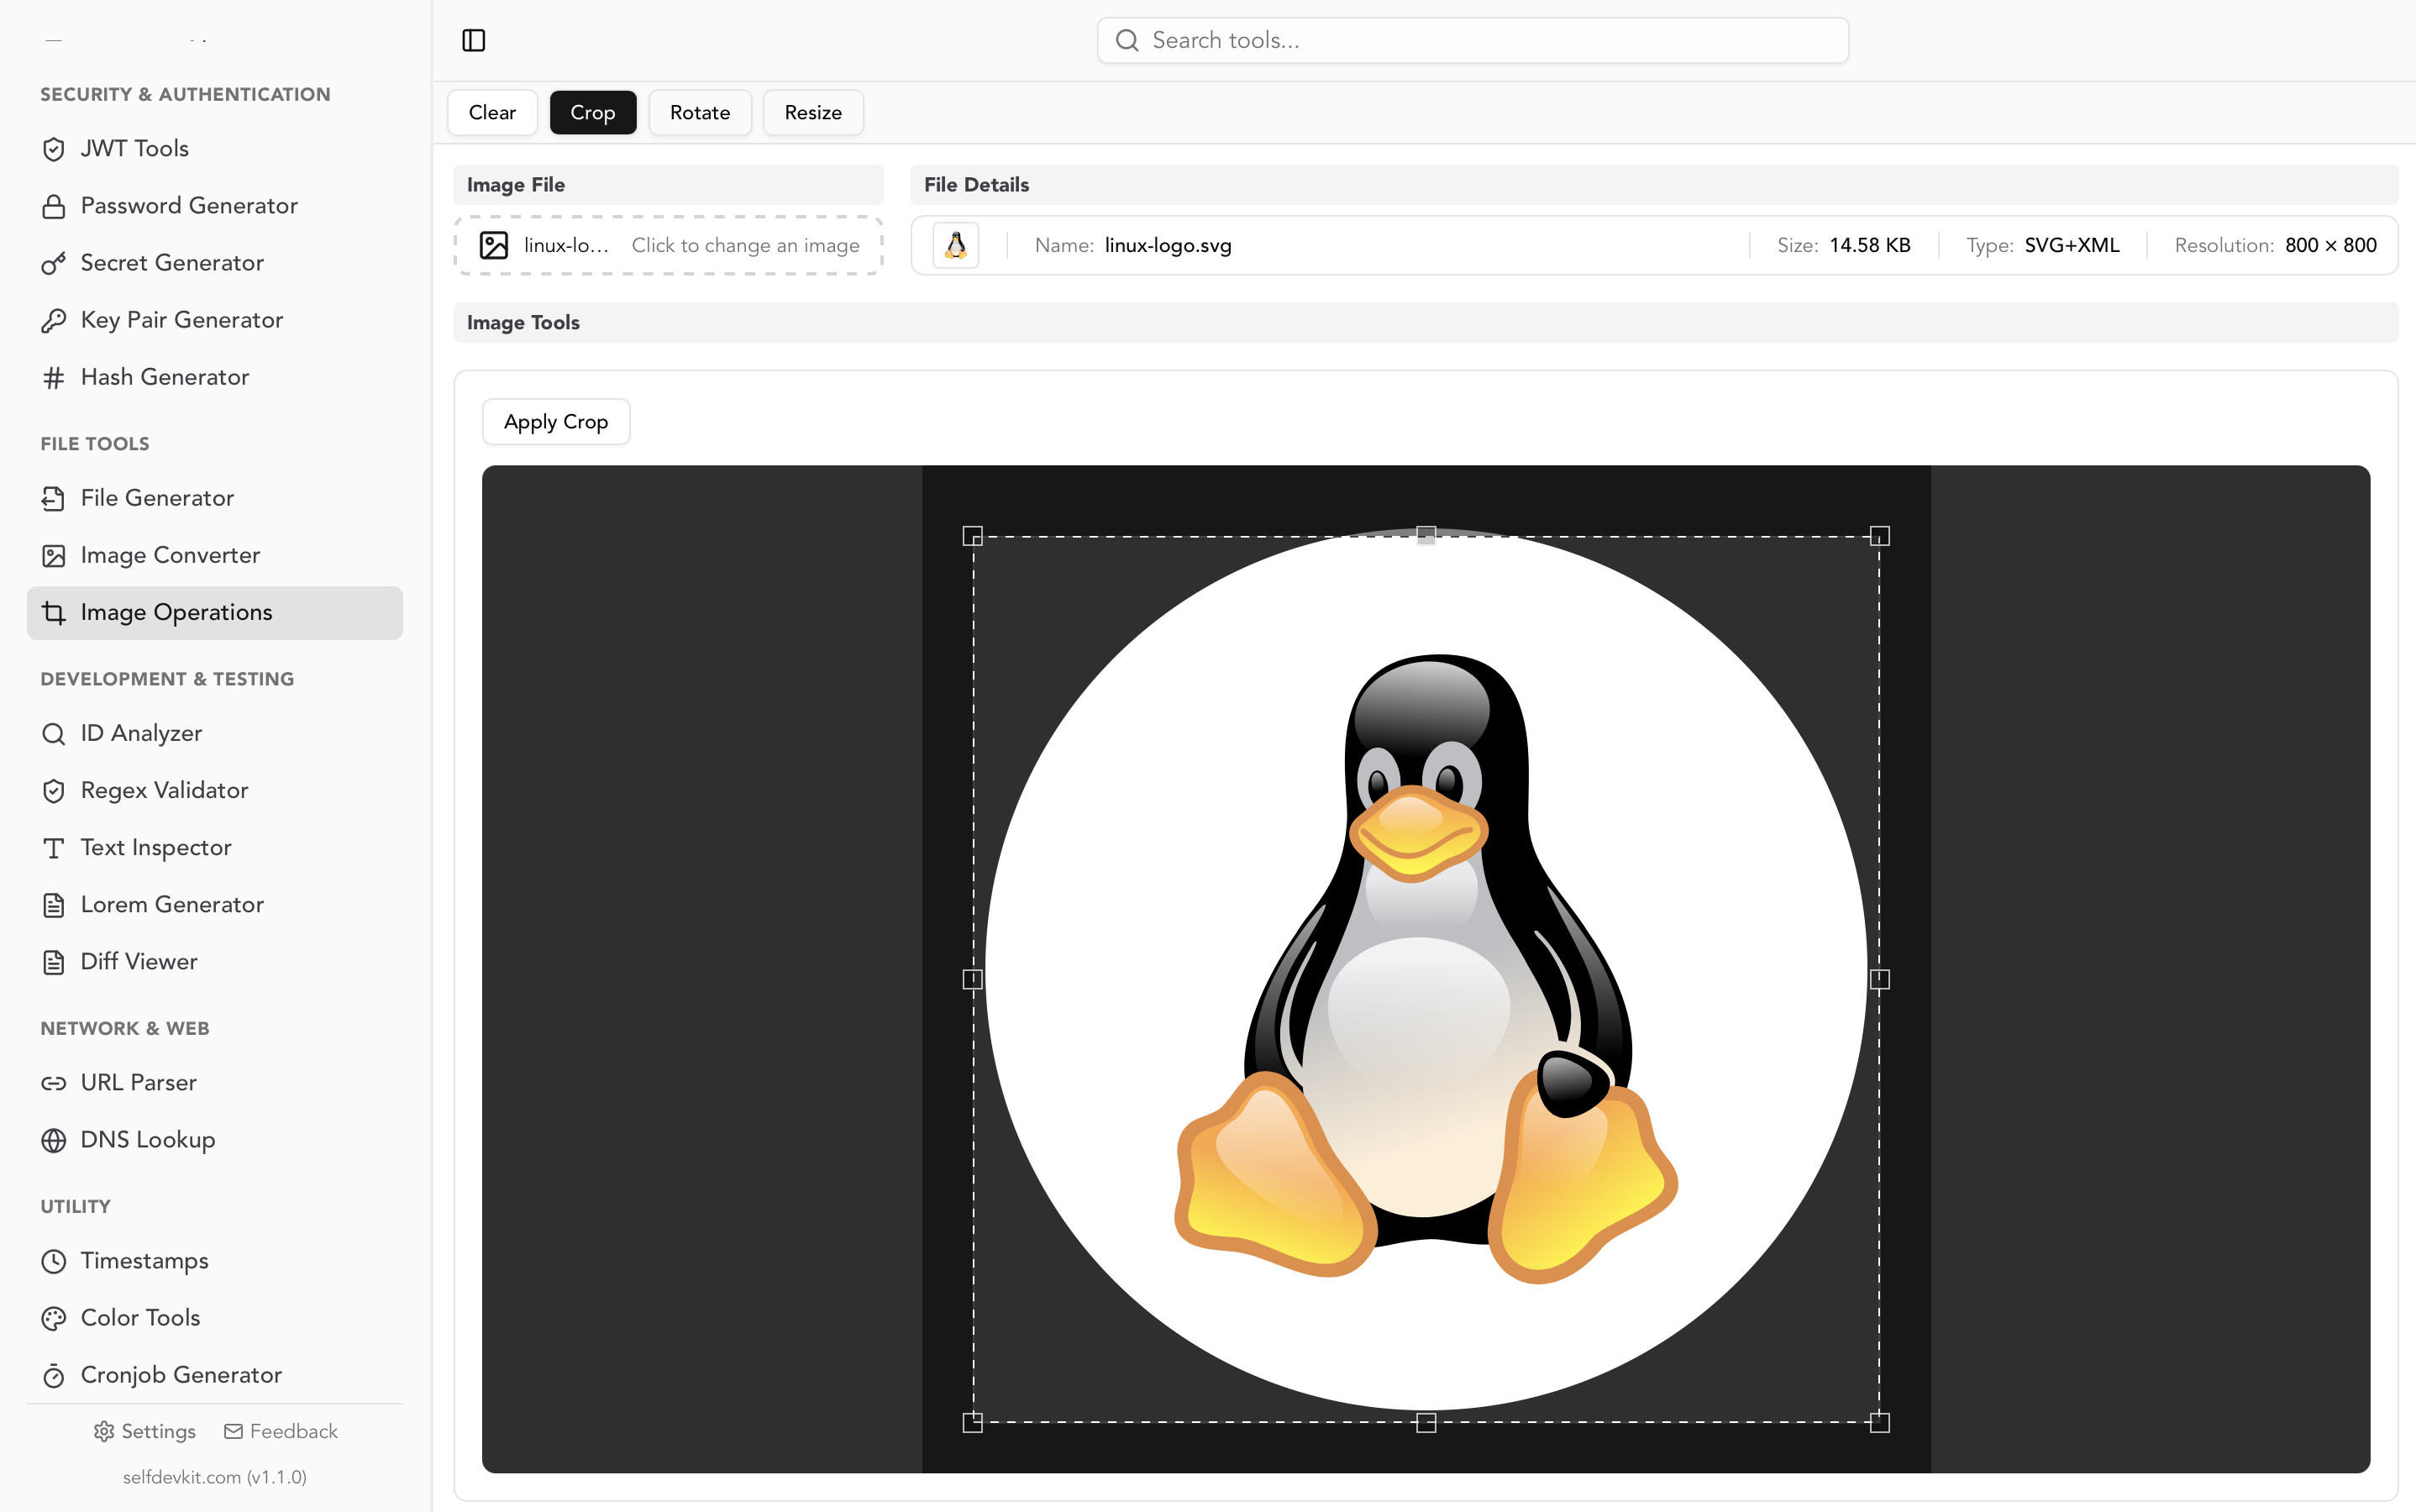Click the linux-logo.svg file name
The image size is (2416, 1512).
pos(1168,245)
